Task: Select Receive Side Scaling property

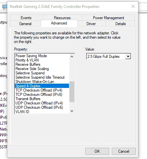Action: [x=42, y=69]
